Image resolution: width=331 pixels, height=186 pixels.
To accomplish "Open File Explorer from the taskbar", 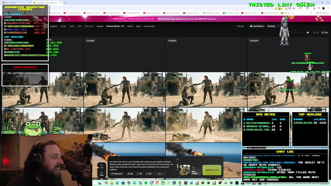I will pyautogui.click(x=112, y=183).
